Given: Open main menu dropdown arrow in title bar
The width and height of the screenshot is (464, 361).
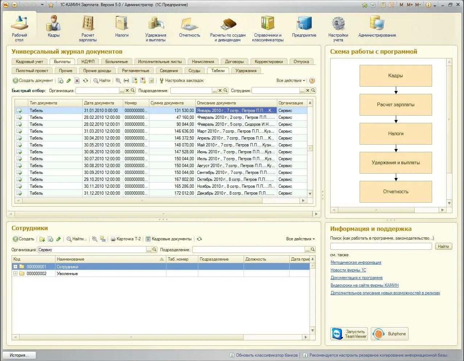Looking at the screenshot, I should pos(14,5).
